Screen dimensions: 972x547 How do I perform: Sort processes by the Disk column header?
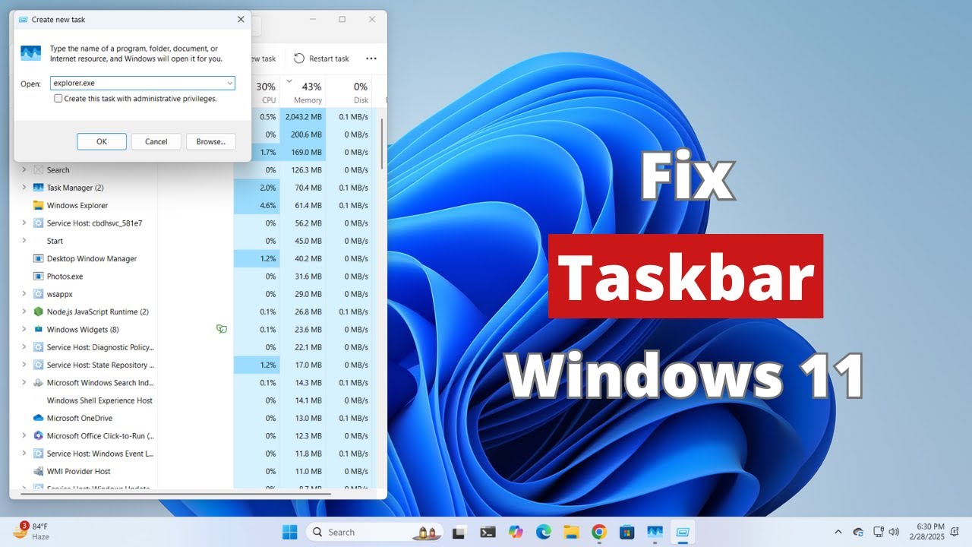[x=350, y=90]
